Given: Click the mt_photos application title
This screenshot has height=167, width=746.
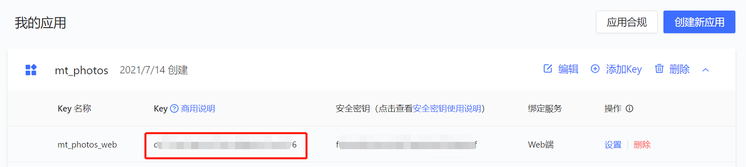Looking at the screenshot, I should tap(81, 71).
